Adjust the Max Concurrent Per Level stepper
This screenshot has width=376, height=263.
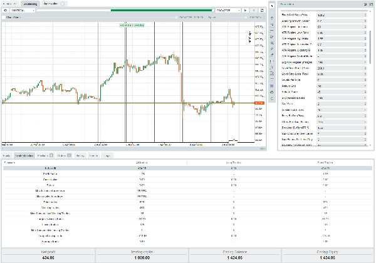click(x=365, y=133)
